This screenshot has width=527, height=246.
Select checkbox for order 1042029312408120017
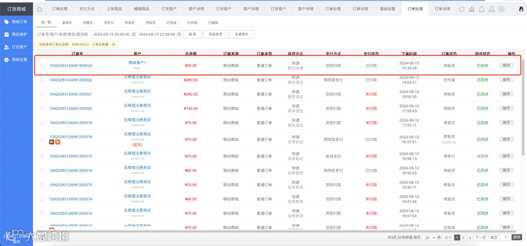tap(42, 156)
